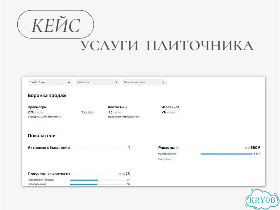This screenshot has height=210, width=280.
Task: Click the УСЛУГИ ПЛИТОЧНИКА heading
Action: click(x=167, y=46)
